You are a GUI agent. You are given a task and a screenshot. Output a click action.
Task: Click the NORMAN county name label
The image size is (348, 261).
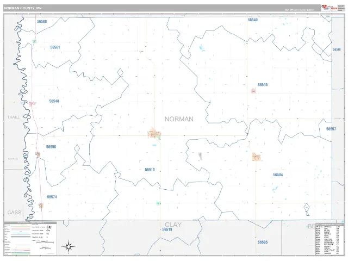point(179,119)
